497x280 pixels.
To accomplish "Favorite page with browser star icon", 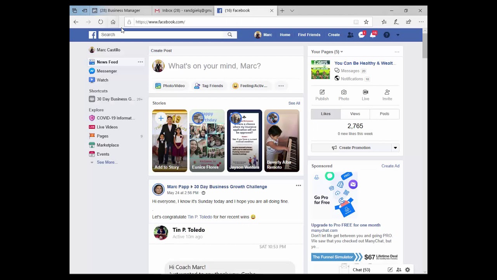I will pyautogui.click(x=366, y=22).
